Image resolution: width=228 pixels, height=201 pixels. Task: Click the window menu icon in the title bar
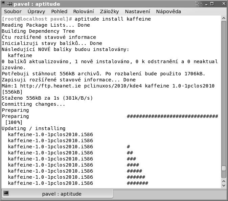click(3, 3)
